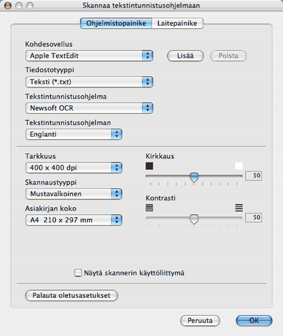Viewport: 283px width, 336px height.
Task: Open the Tarkkuus 400 x 400 dpi dropdown
Action: coord(74,167)
